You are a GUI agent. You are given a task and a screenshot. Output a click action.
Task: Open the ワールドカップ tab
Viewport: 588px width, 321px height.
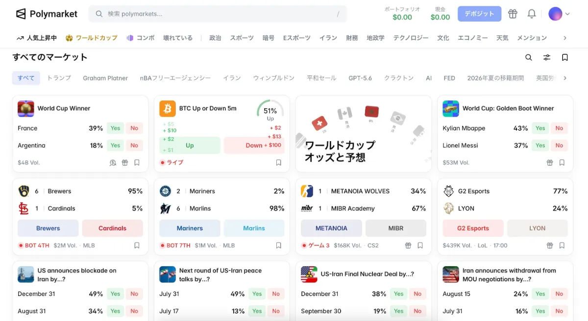coord(92,38)
